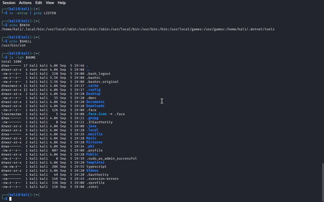324x202 pixels.
Task: Click the .zshrc file name
Action: point(92,187)
